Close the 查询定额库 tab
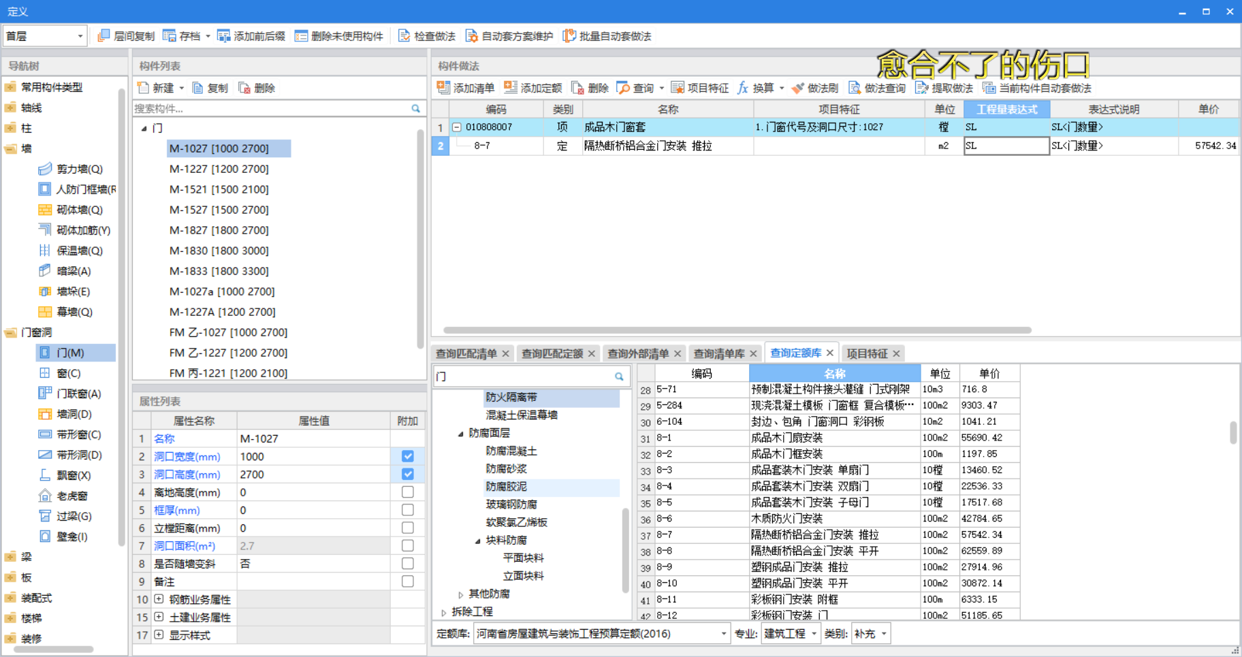The width and height of the screenshot is (1242, 657). [x=830, y=353]
